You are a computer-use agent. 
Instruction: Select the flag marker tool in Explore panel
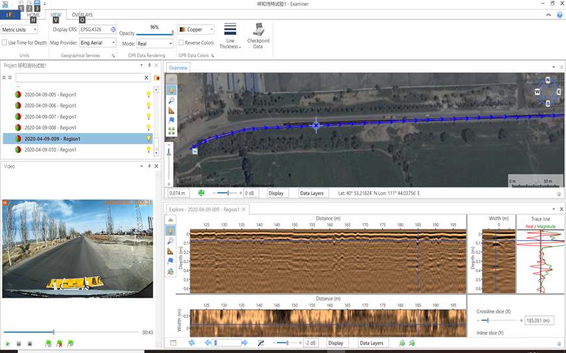click(x=171, y=261)
